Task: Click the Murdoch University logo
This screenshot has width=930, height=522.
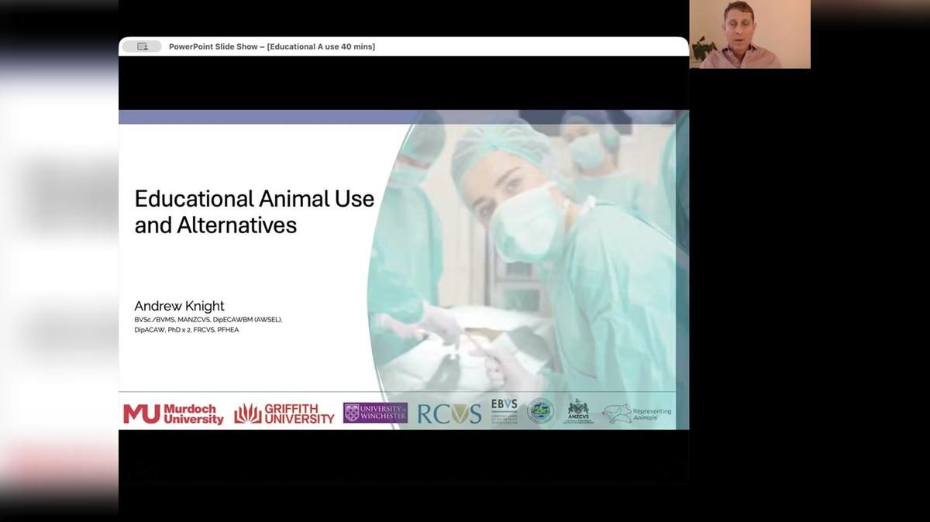Action: (174, 414)
